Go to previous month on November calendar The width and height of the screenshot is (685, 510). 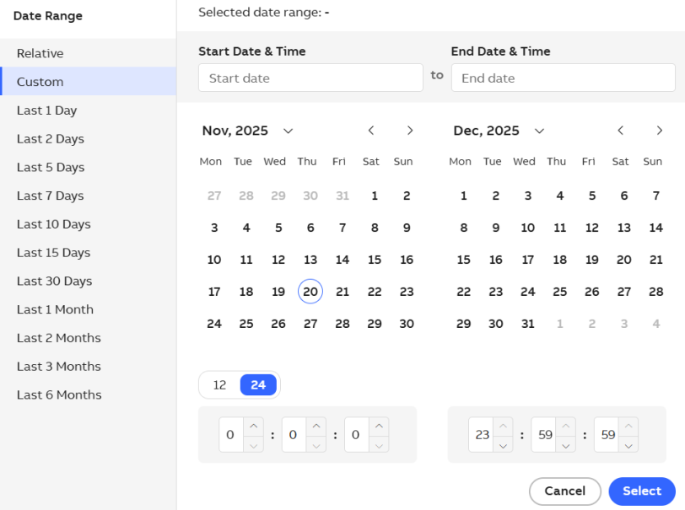point(371,131)
